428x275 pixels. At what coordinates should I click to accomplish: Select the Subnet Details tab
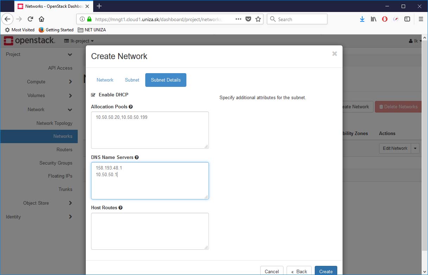tap(166, 80)
